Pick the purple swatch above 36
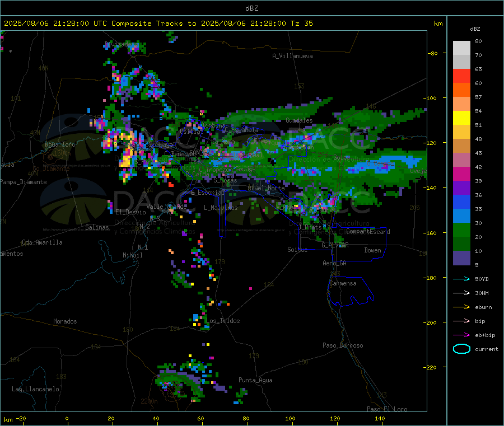This screenshot has height=426, width=504. click(x=461, y=188)
